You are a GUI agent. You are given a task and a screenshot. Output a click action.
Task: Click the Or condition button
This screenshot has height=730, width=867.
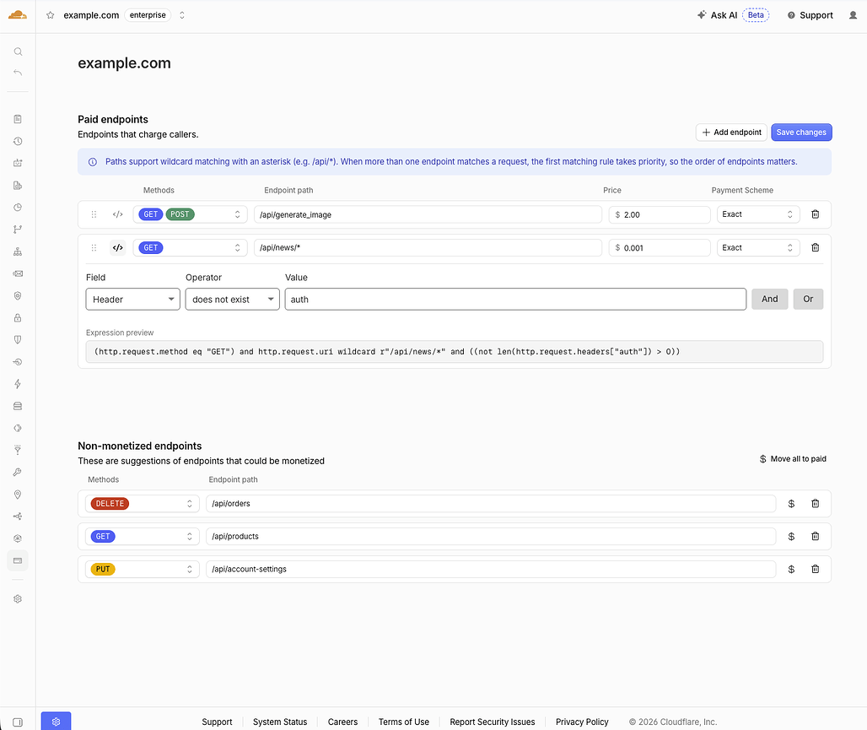click(x=808, y=299)
